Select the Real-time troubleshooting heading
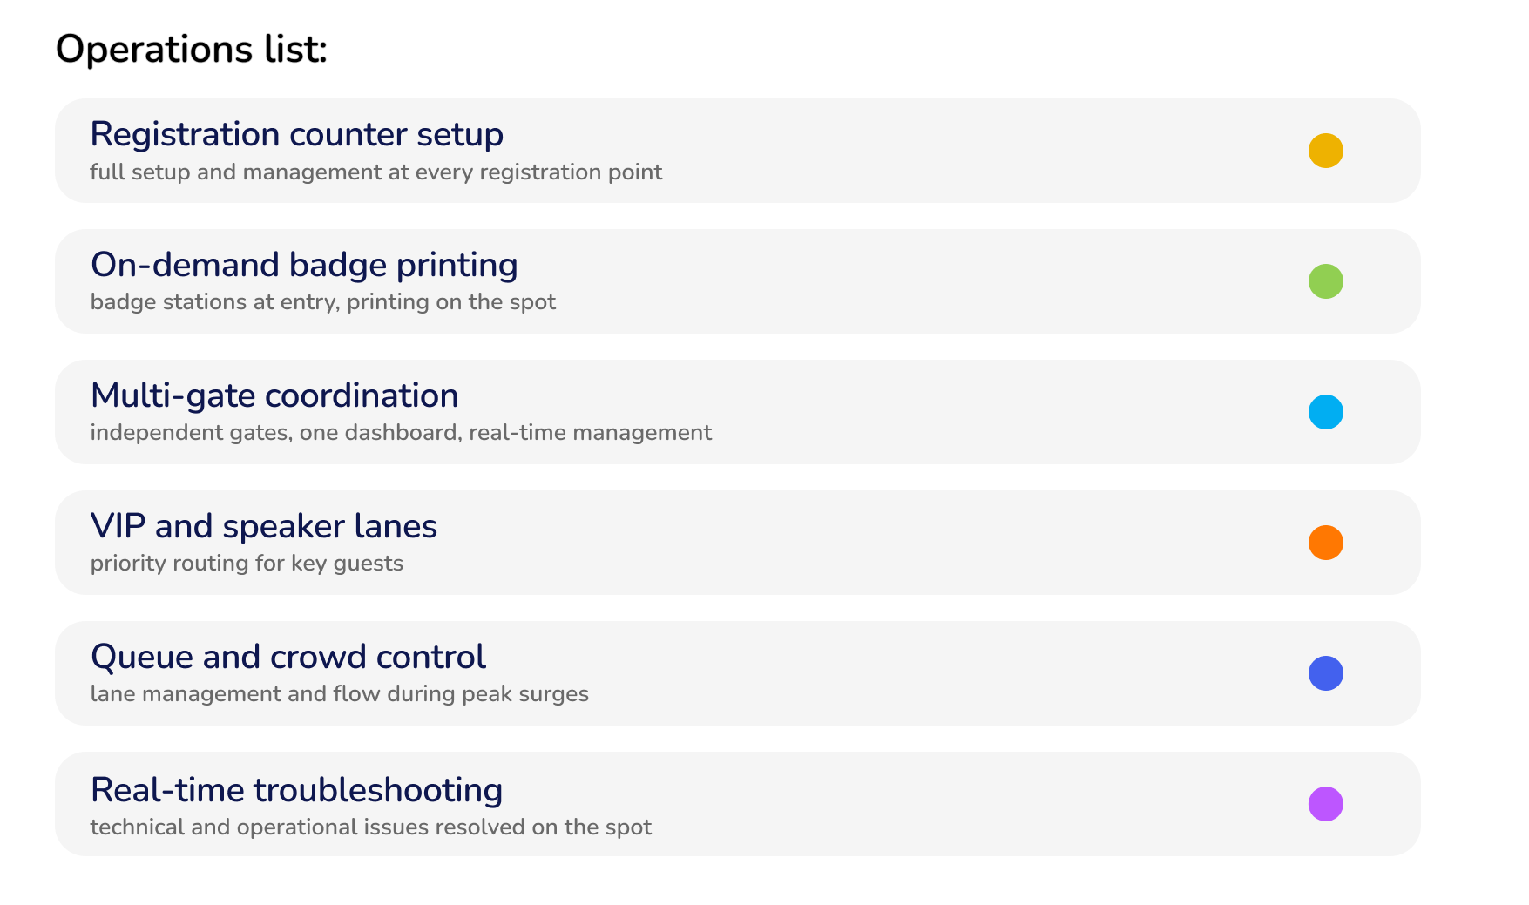Screen dimensions: 1529x905 click(297, 790)
